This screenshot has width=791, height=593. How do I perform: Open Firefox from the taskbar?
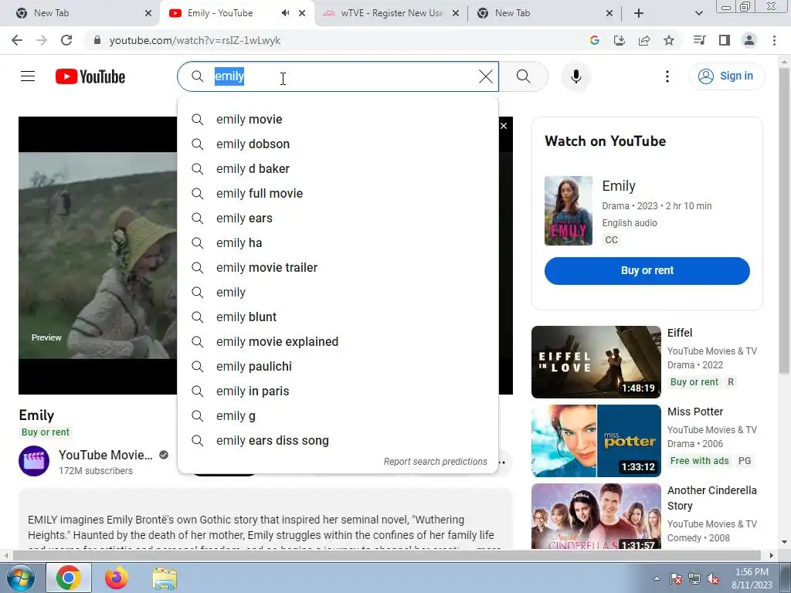[117, 578]
